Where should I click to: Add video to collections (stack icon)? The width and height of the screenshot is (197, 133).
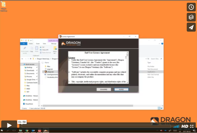(x=191, y=17)
